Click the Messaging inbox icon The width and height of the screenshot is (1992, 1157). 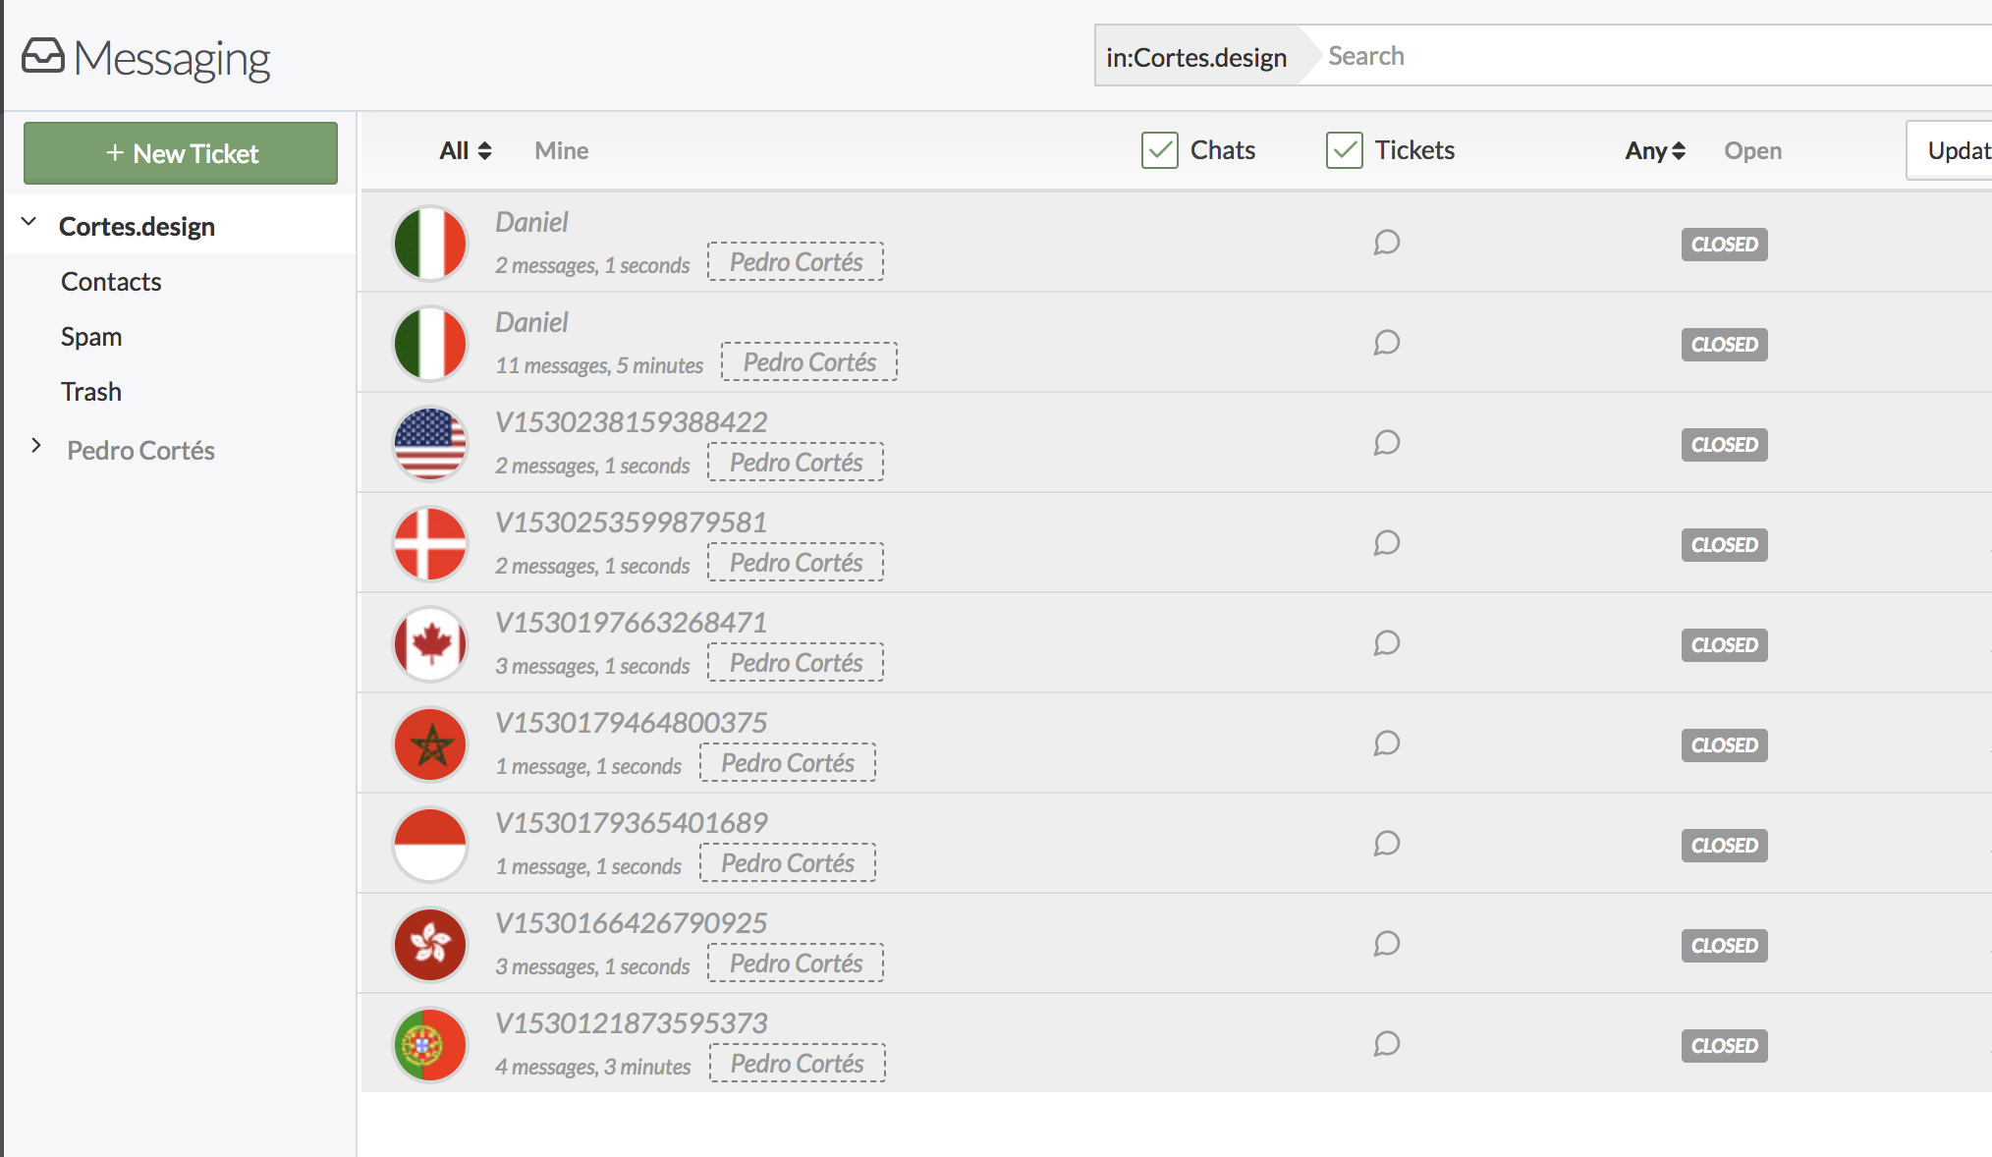point(43,56)
